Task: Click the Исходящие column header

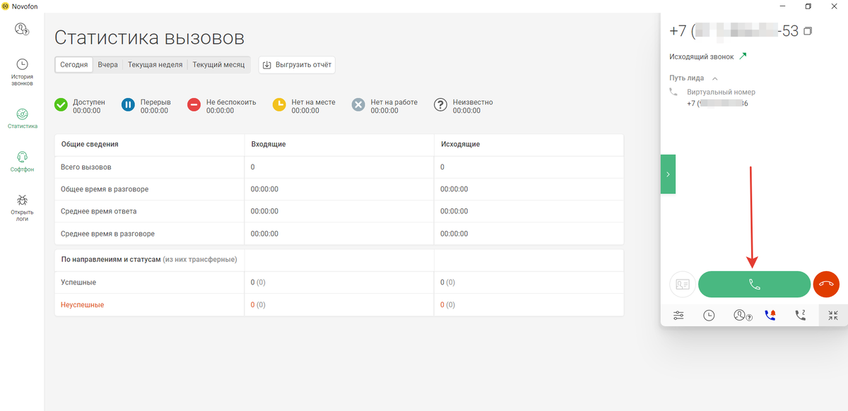Action: click(x=460, y=144)
